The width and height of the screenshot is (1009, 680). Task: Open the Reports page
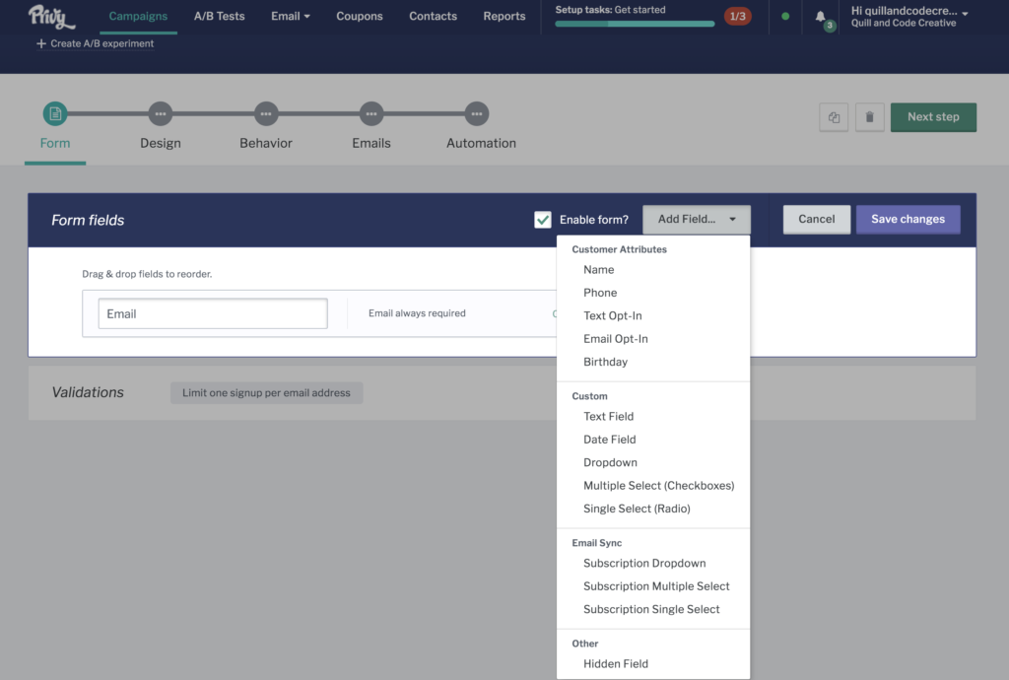[x=504, y=16]
